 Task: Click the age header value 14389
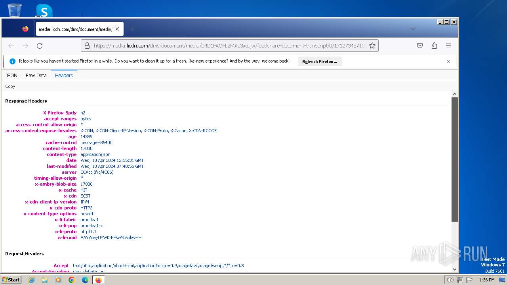[x=86, y=137]
